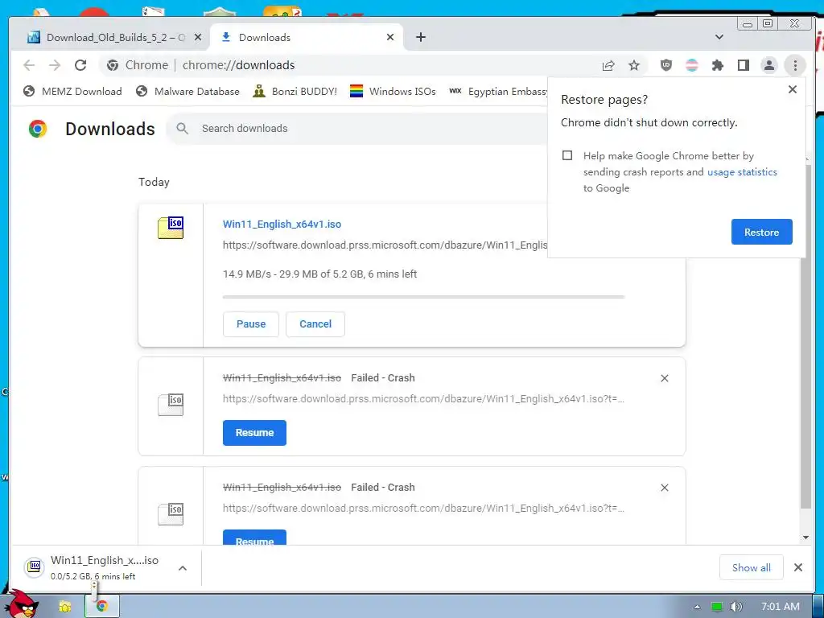Click the Chrome logo beside Downloads heading
This screenshot has height=618, width=824.
tap(38, 129)
